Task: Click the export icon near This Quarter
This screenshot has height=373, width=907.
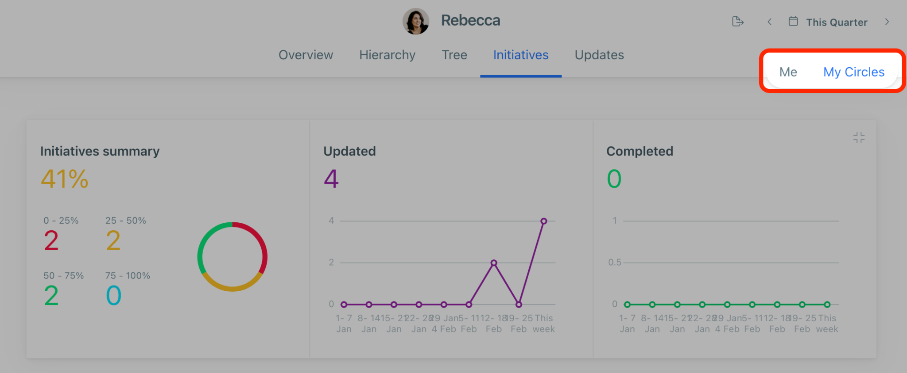Action: coord(738,22)
